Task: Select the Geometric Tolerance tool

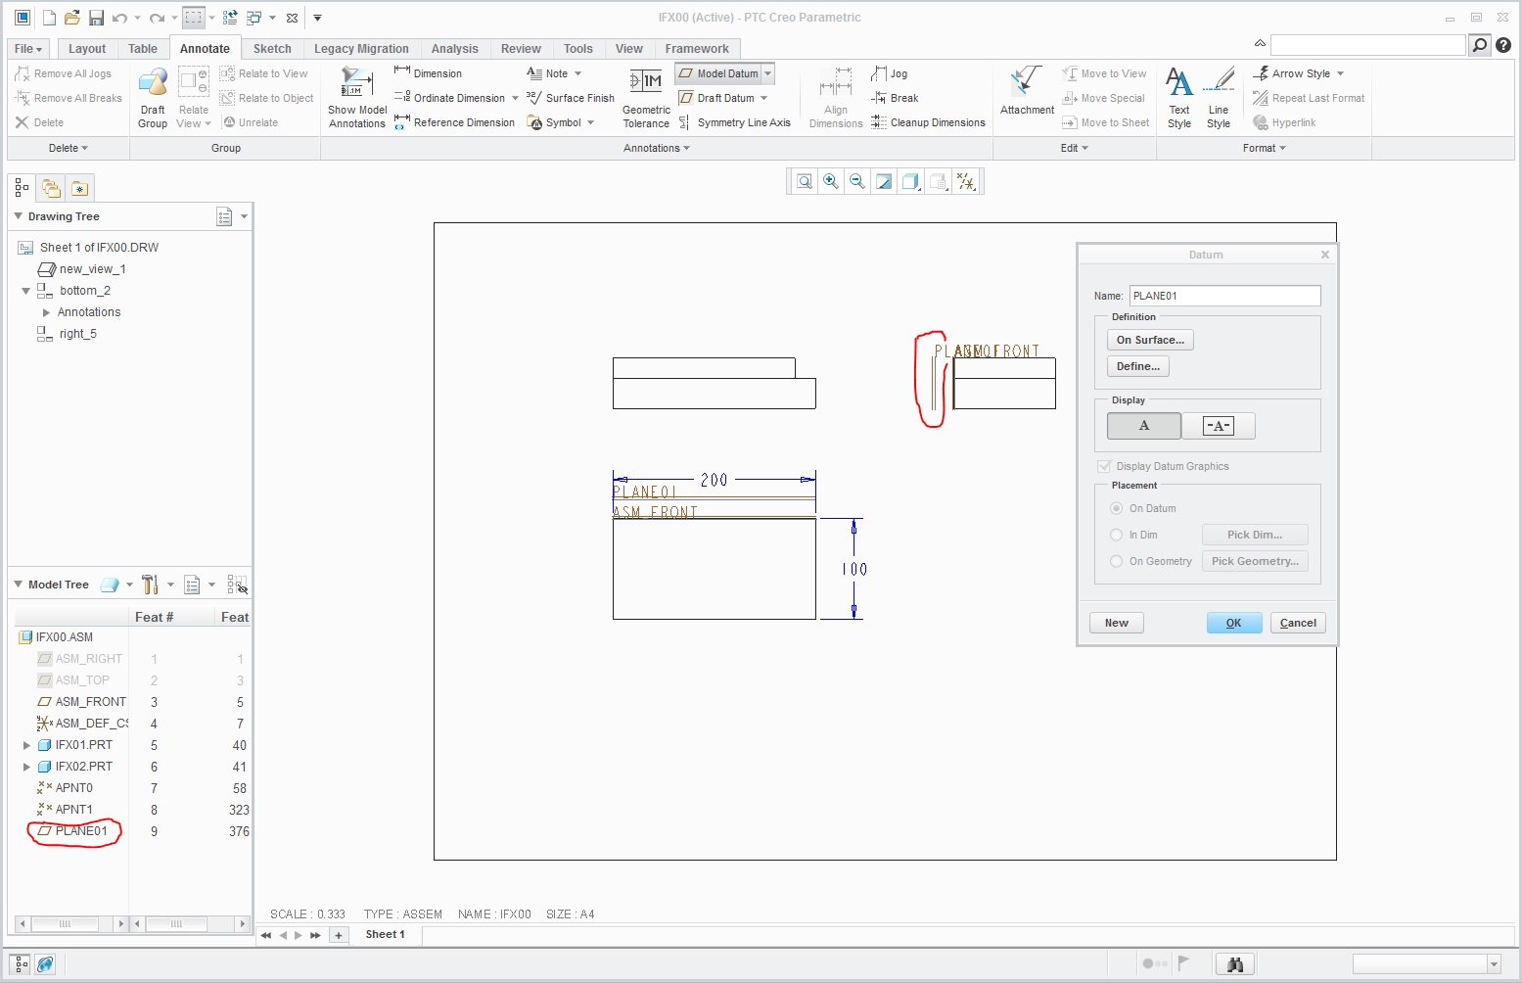Action: point(646,98)
